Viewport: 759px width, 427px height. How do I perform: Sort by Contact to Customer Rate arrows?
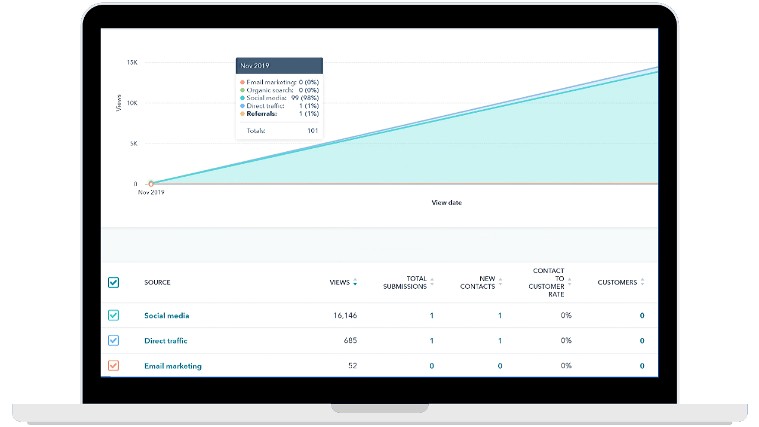[x=569, y=282]
